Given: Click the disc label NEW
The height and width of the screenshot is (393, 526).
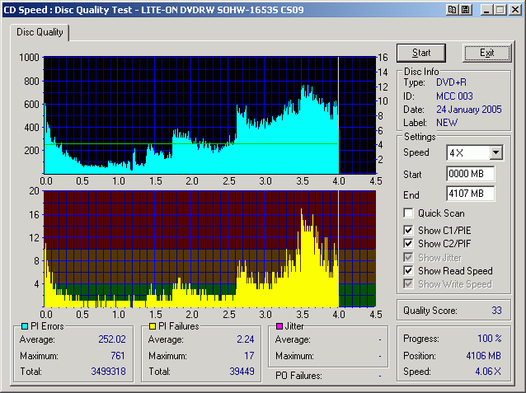Looking at the screenshot, I should (447, 123).
